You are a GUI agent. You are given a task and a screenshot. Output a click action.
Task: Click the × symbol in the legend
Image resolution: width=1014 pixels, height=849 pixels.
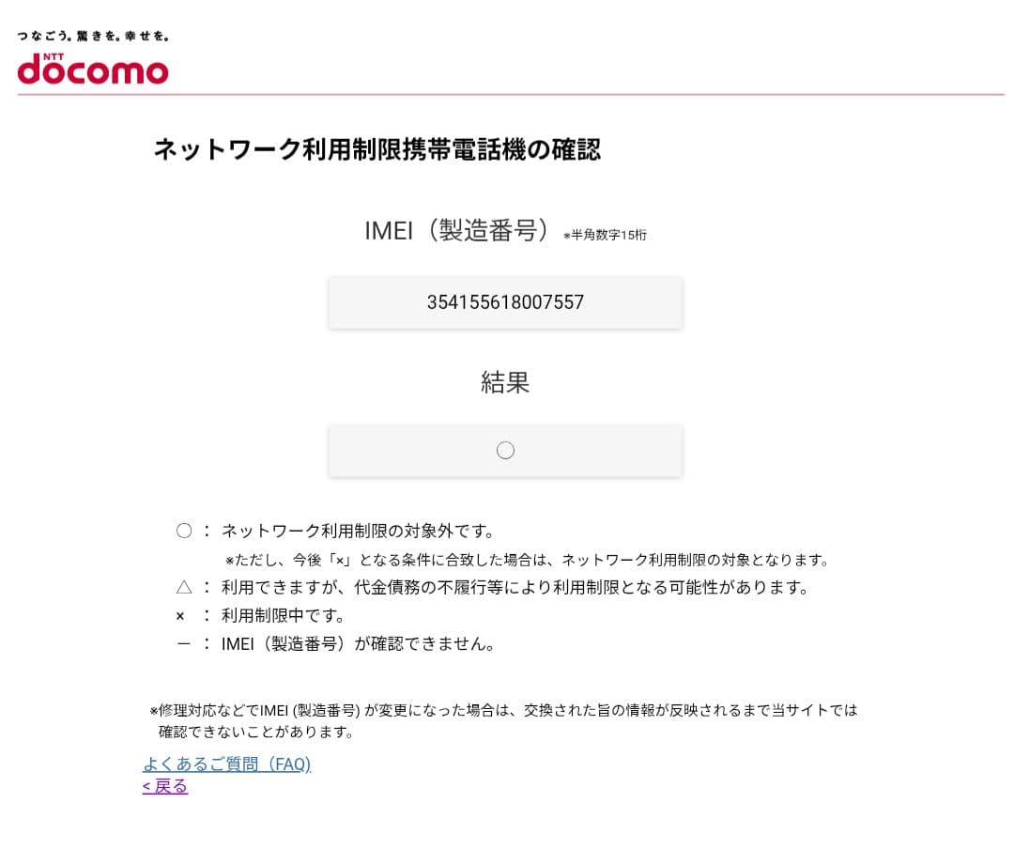180,615
